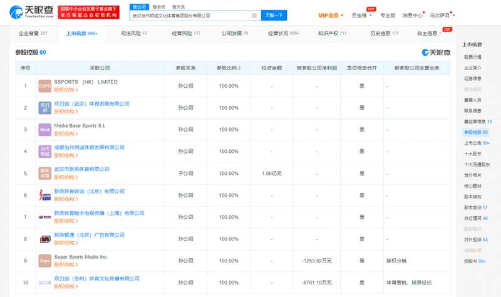
Task: Jump to 分红情况 in the sidebar
Action: coord(476,218)
